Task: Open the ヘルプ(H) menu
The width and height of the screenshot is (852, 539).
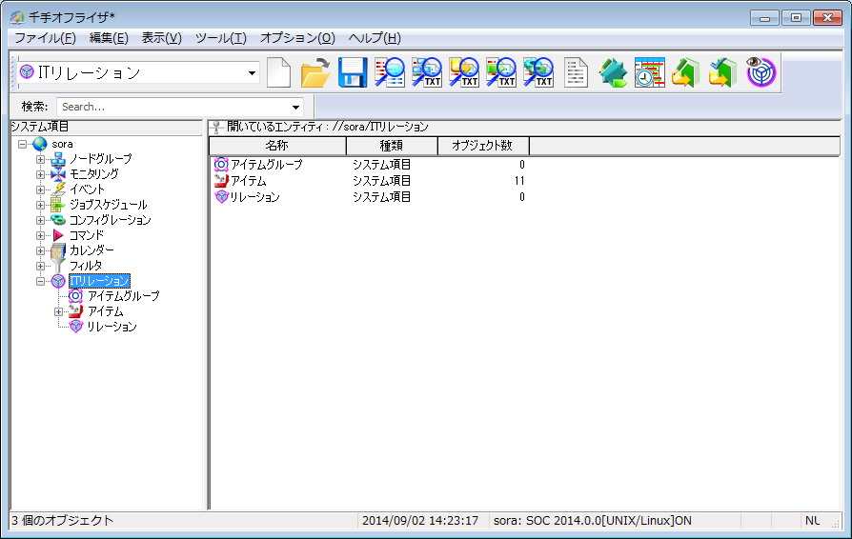Action: [375, 38]
